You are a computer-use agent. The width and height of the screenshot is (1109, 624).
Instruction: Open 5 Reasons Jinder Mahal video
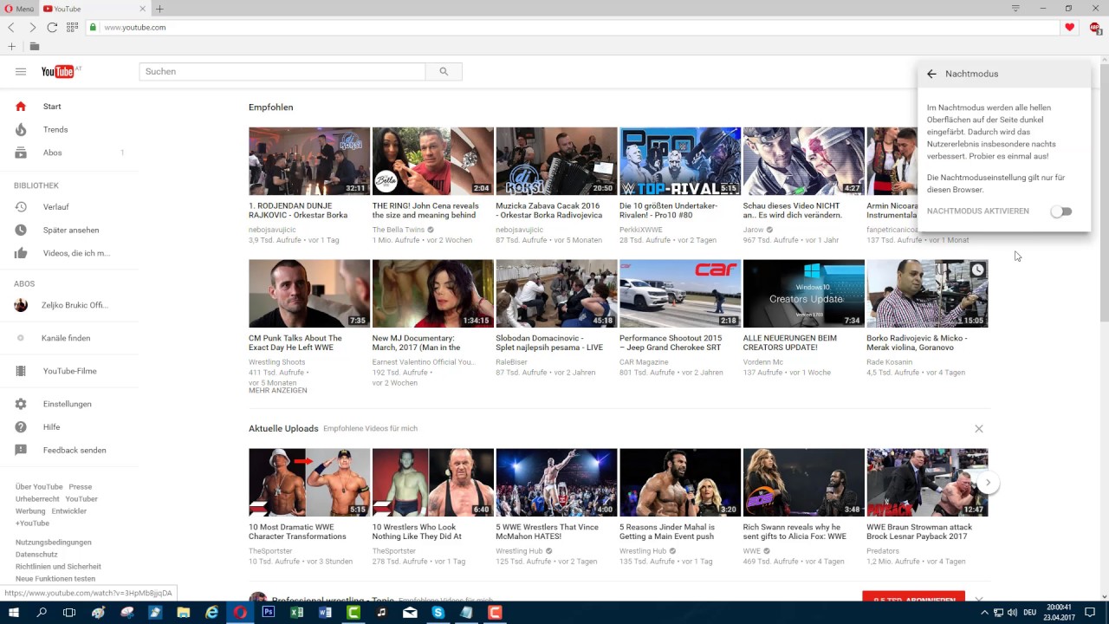680,483
